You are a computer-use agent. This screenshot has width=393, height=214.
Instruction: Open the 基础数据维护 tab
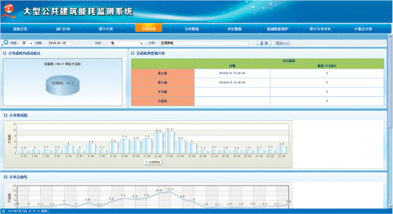pos(277,29)
